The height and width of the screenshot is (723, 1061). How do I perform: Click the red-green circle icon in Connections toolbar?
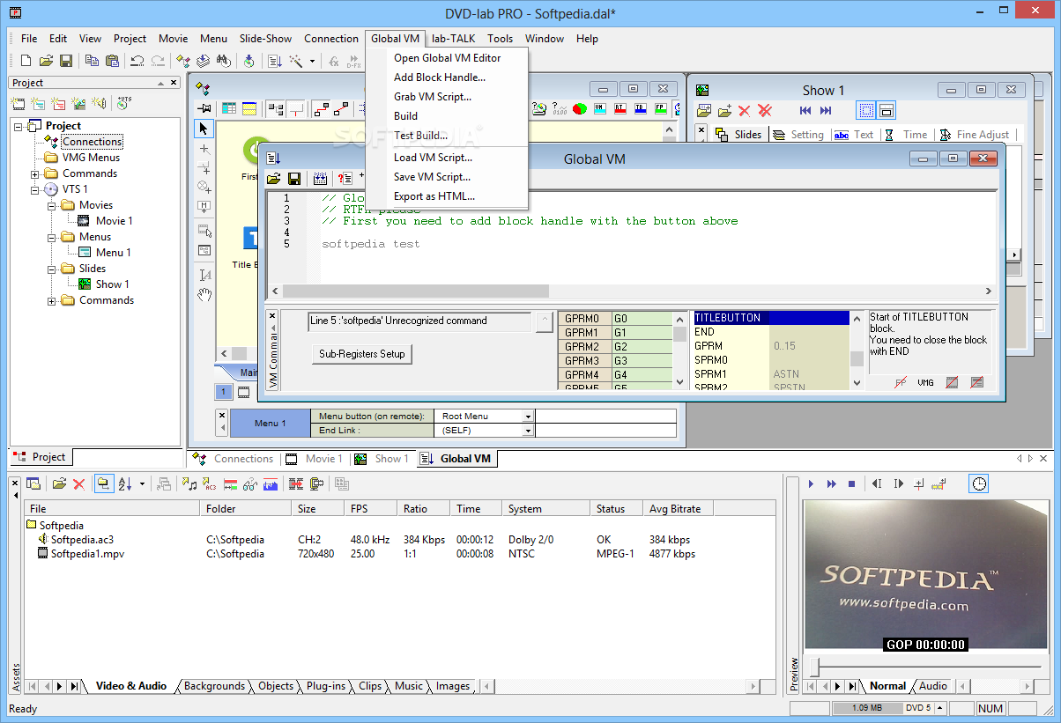[x=580, y=108]
